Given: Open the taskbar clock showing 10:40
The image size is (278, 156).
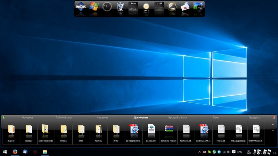Looking at the screenshot, I should pyautogui.click(x=262, y=152).
